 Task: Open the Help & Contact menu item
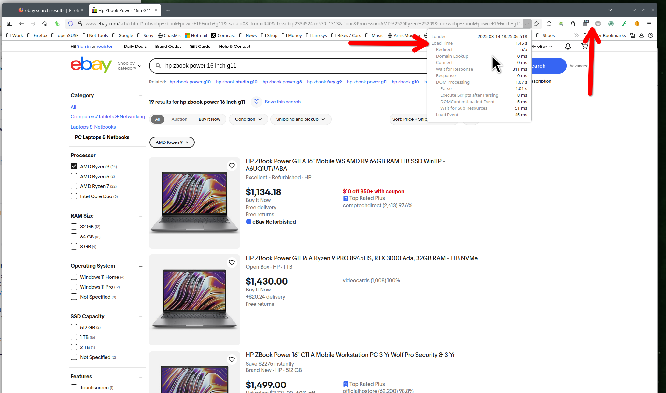coord(234,47)
